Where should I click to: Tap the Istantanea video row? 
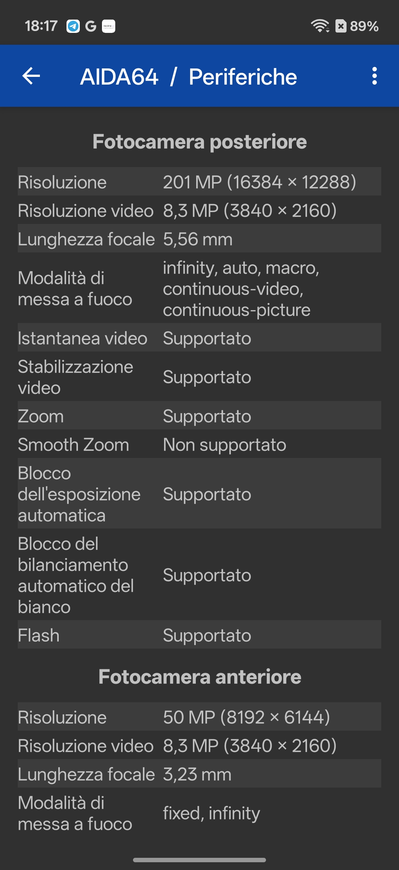pos(199,338)
